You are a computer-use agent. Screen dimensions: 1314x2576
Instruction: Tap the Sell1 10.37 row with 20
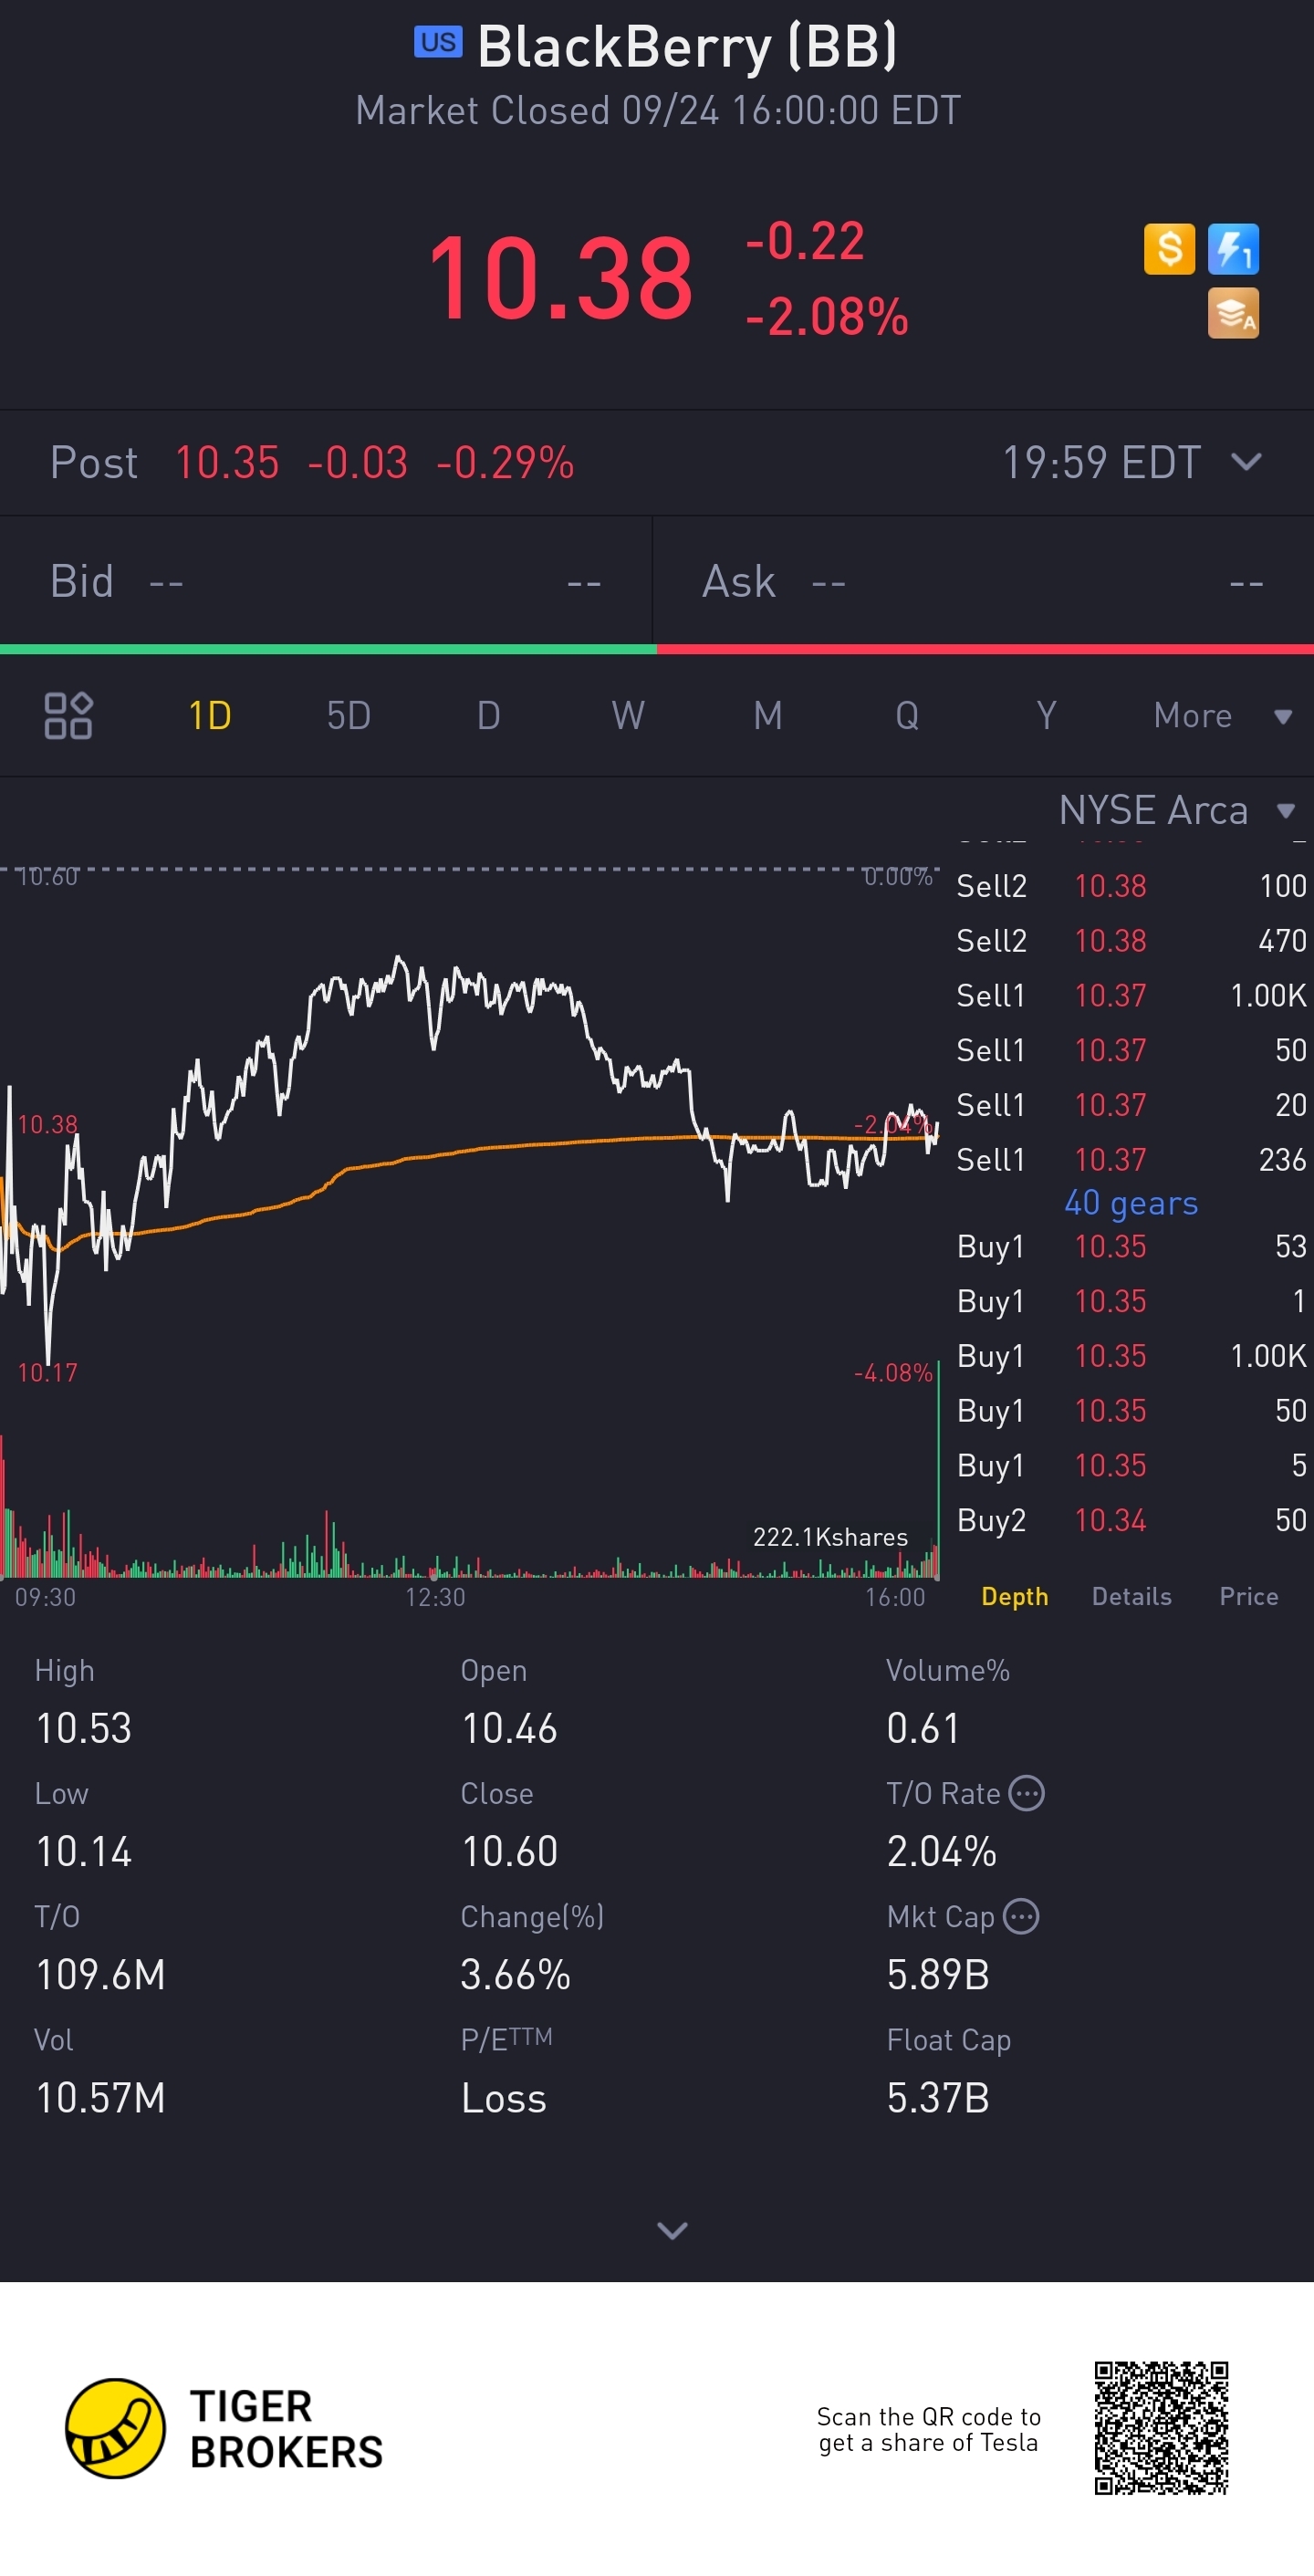[1131, 1105]
